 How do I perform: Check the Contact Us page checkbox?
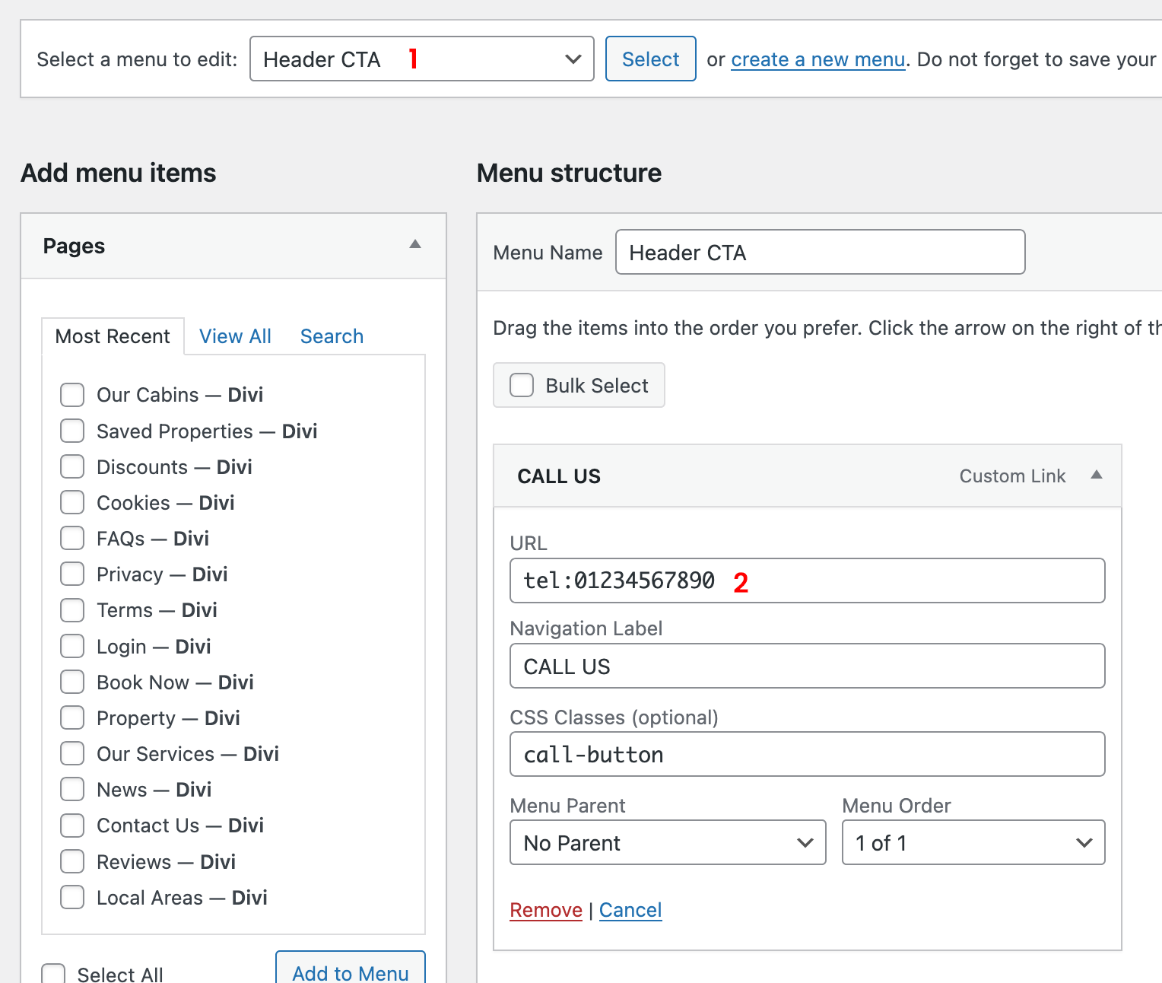[x=72, y=826]
